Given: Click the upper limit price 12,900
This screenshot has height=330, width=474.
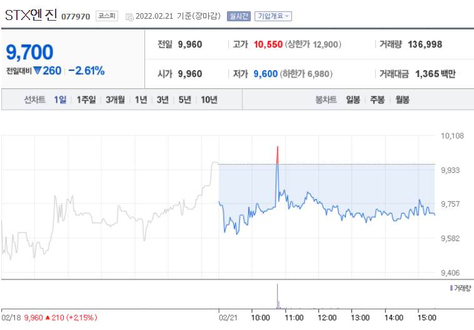Looking at the screenshot, I should pos(325,44).
